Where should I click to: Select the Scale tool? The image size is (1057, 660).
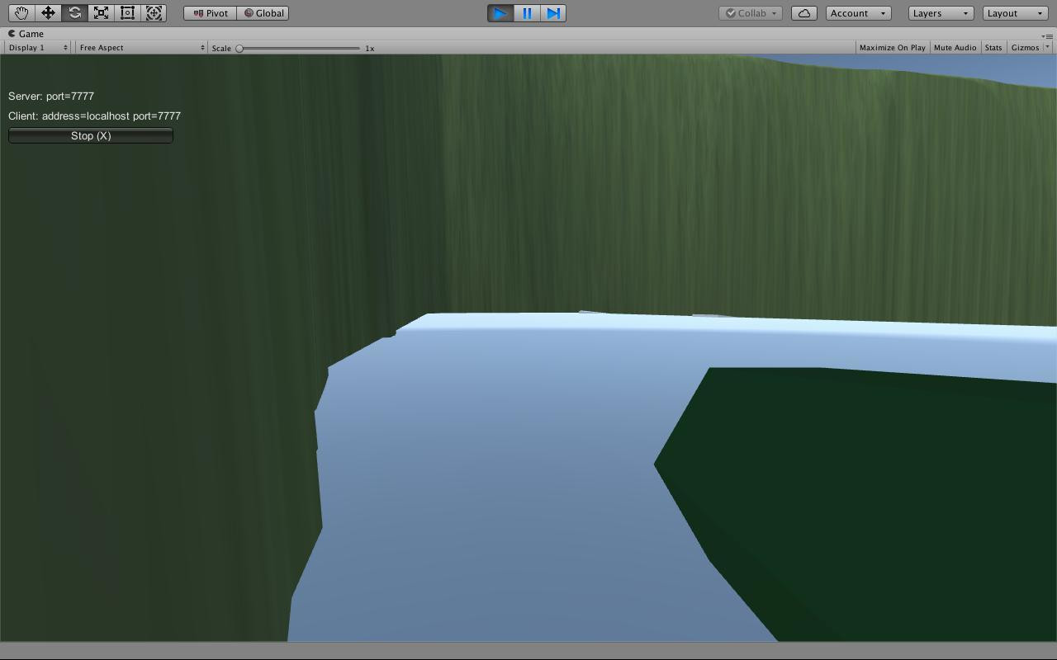[101, 13]
